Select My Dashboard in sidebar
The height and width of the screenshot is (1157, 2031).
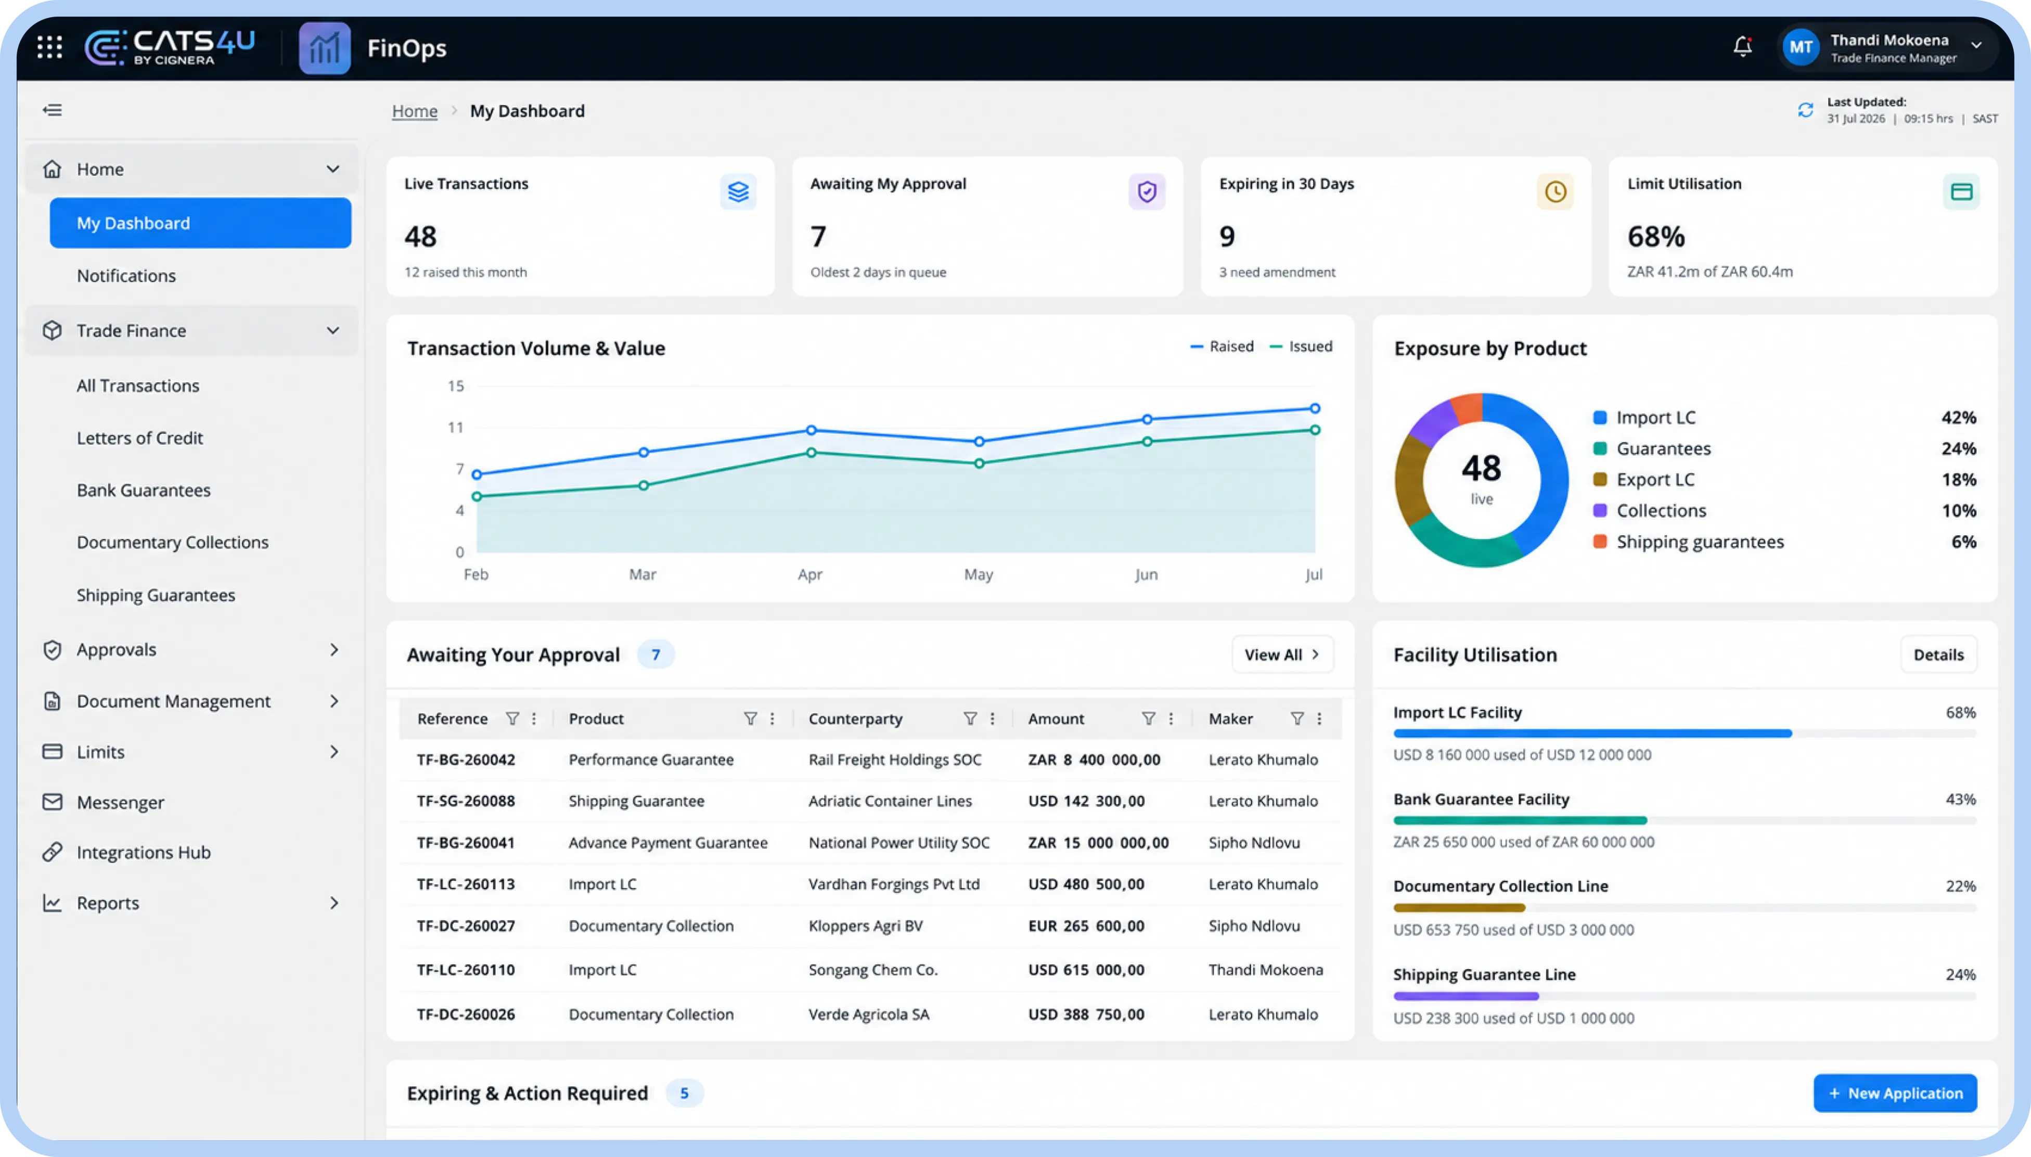coord(200,223)
